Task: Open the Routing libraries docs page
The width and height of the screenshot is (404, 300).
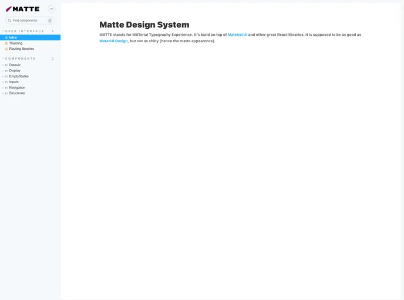Action: (x=30, y=49)
